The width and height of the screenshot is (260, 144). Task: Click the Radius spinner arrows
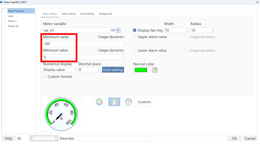tap(213, 30)
